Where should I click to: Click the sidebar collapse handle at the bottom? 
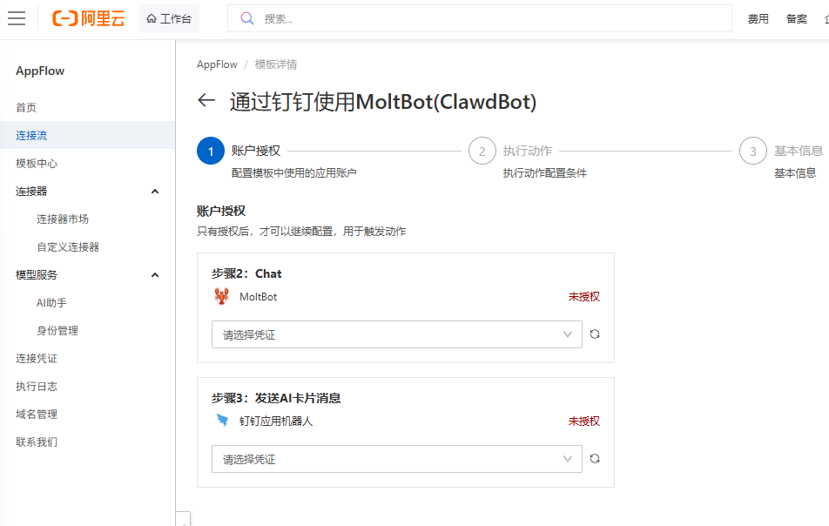pyautogui.click(x=183, y=519)
